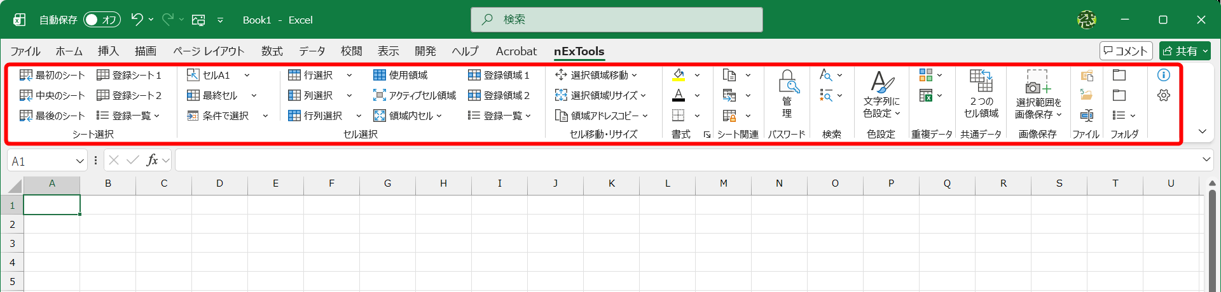Open the 選択領域移動 menu
1221x292 pixels.
click(596, 75)
